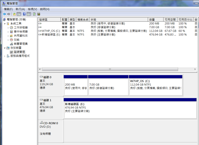Select the 裝置管理員 tree item label

[x=21, y=44]
